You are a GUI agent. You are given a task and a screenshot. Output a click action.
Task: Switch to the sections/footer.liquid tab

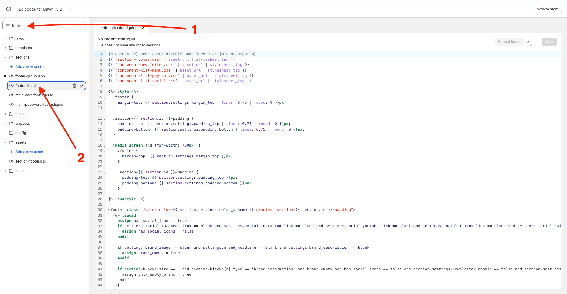(116, 28)
